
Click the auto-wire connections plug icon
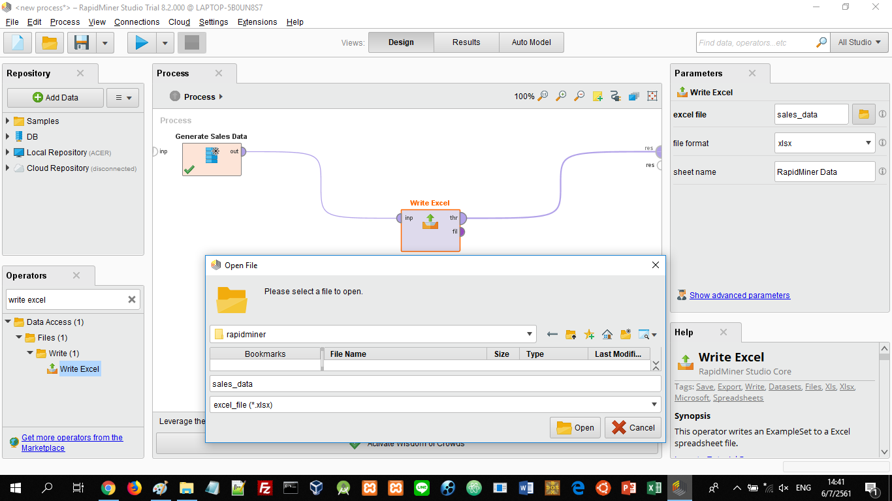(x=615, y=97)
